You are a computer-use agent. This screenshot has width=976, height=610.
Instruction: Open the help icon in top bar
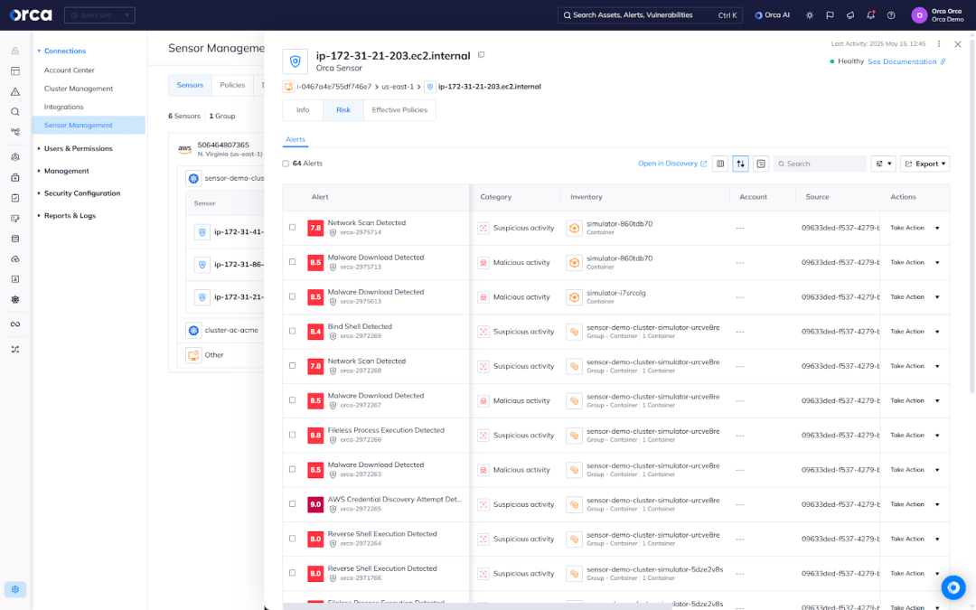pos(891,15)
